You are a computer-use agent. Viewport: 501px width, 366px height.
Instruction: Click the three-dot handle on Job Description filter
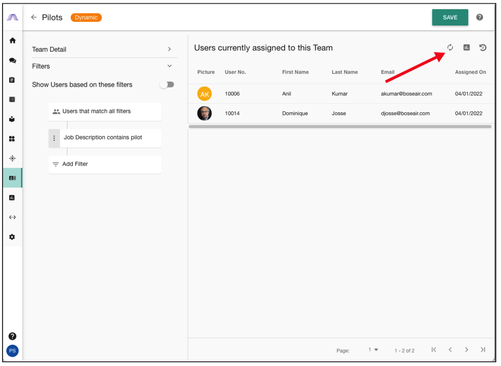tap(54, 138)
